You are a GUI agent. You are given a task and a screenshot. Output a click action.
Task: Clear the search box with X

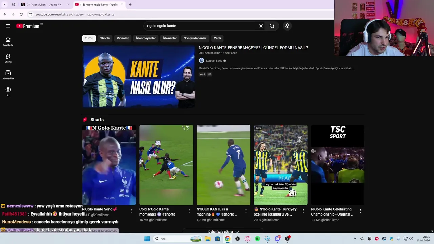[x=261, y=26]
